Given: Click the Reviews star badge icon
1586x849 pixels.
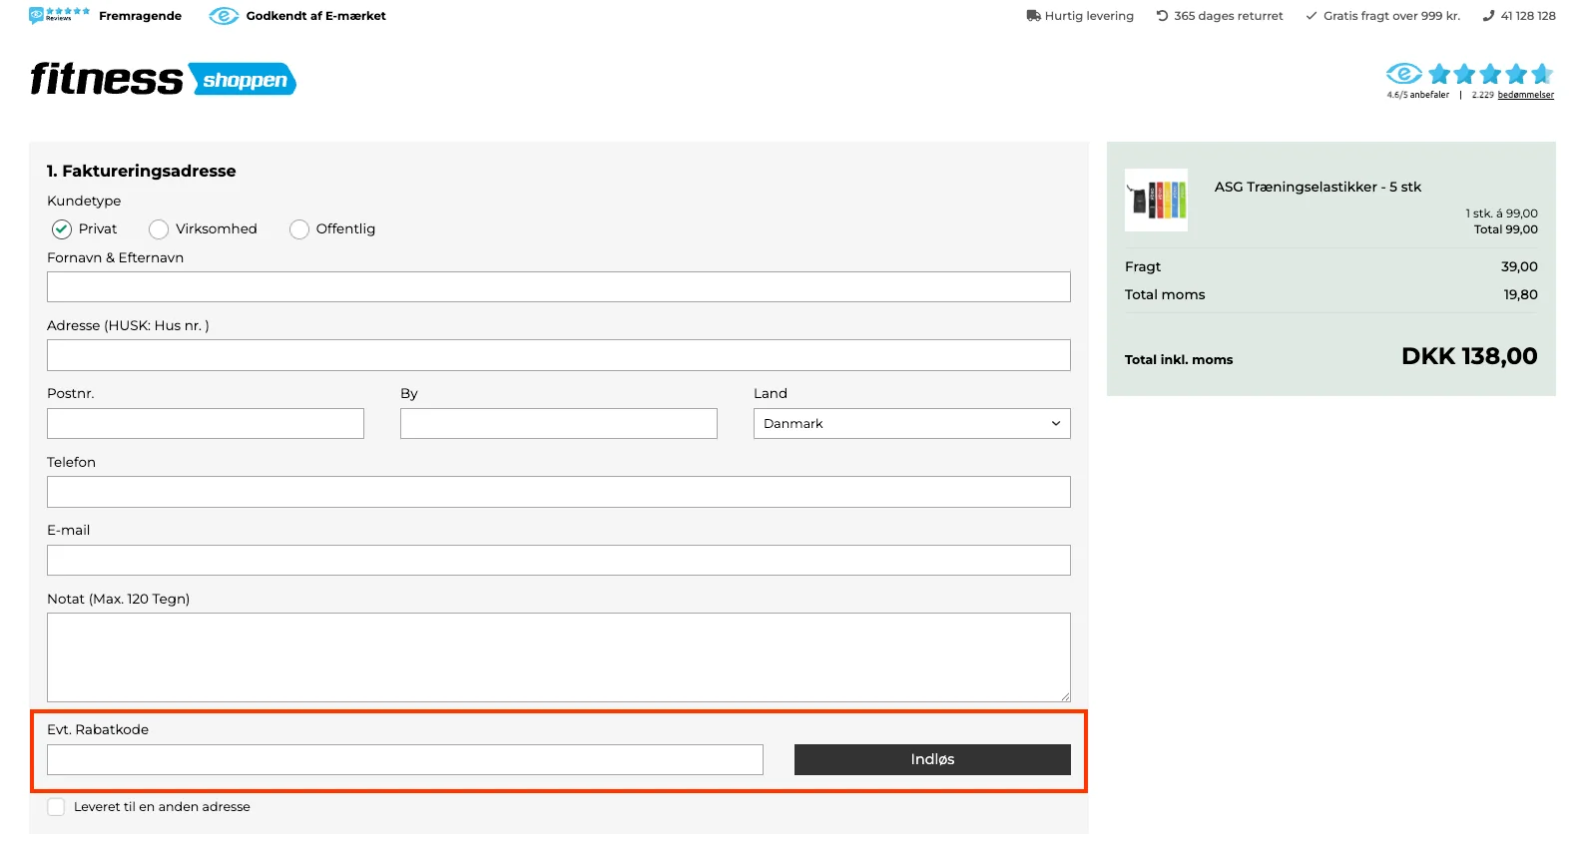Looking at the screenshot, I should pyautogui.click(x=59, y=15).
